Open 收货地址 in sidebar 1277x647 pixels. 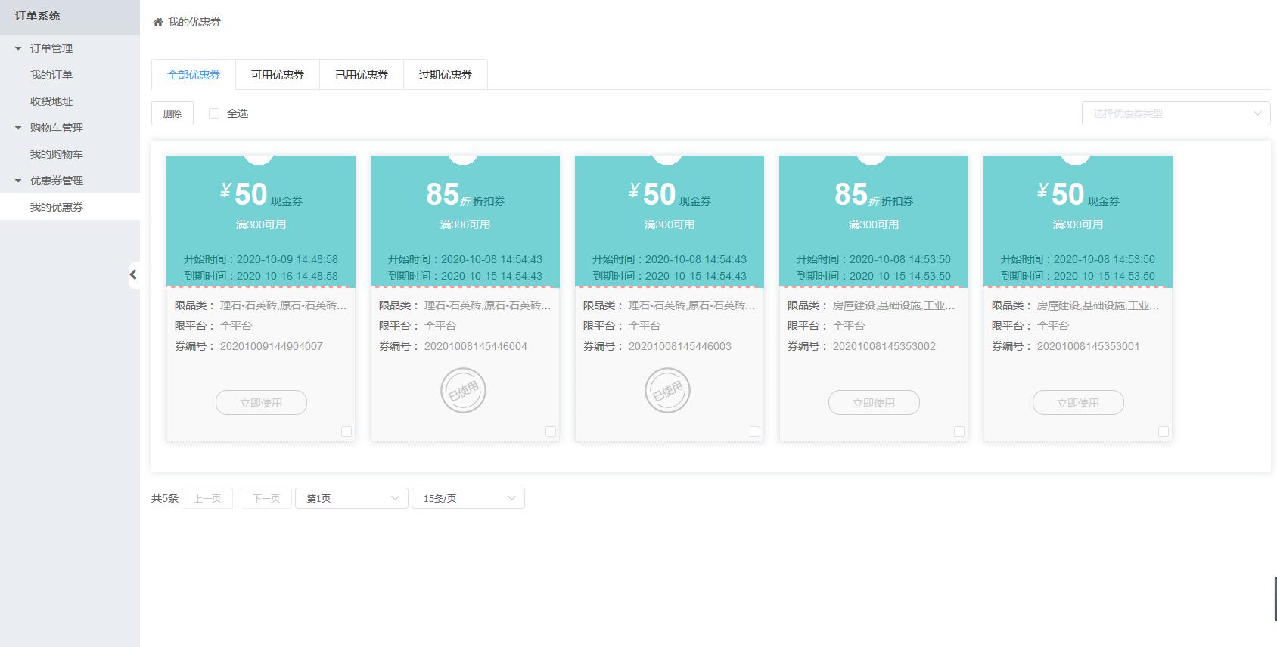51,101
